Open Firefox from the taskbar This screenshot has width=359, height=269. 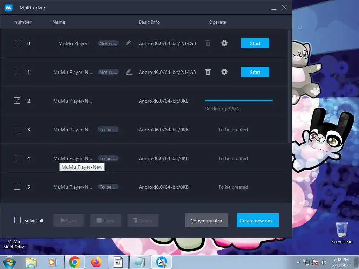coord(96,262)
